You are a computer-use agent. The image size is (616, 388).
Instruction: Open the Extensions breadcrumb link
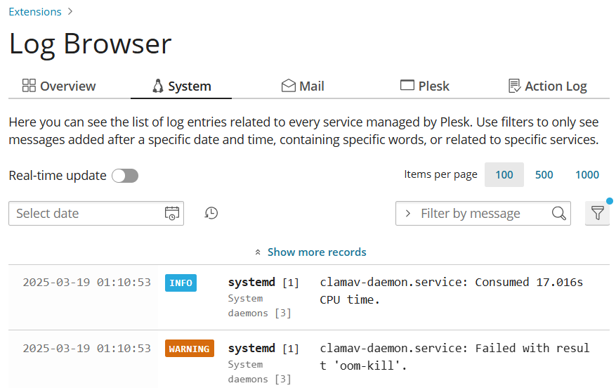[x=35, y=12]
